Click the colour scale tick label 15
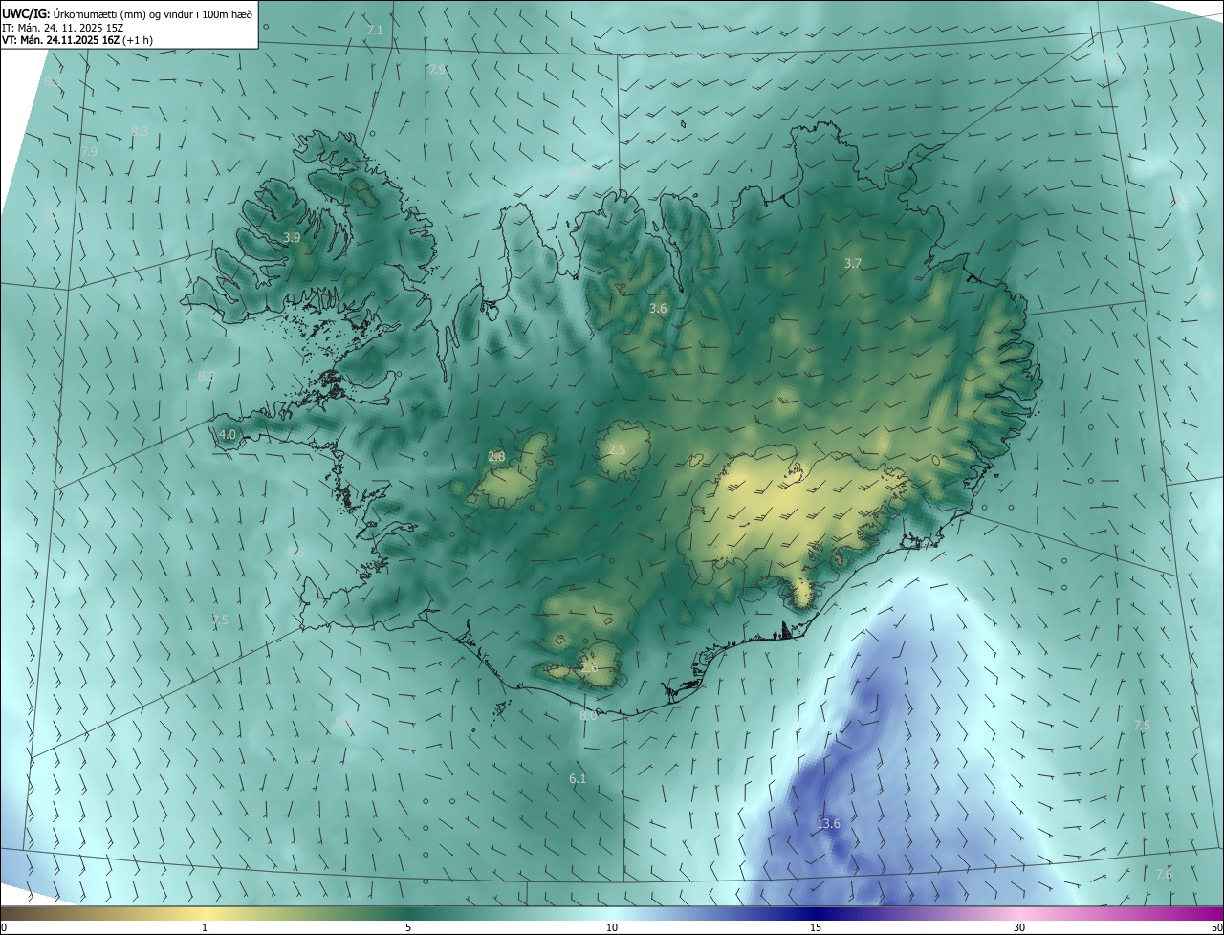Image resolution: width=1224 pixels, height=935 pixels. click(816, 927)
